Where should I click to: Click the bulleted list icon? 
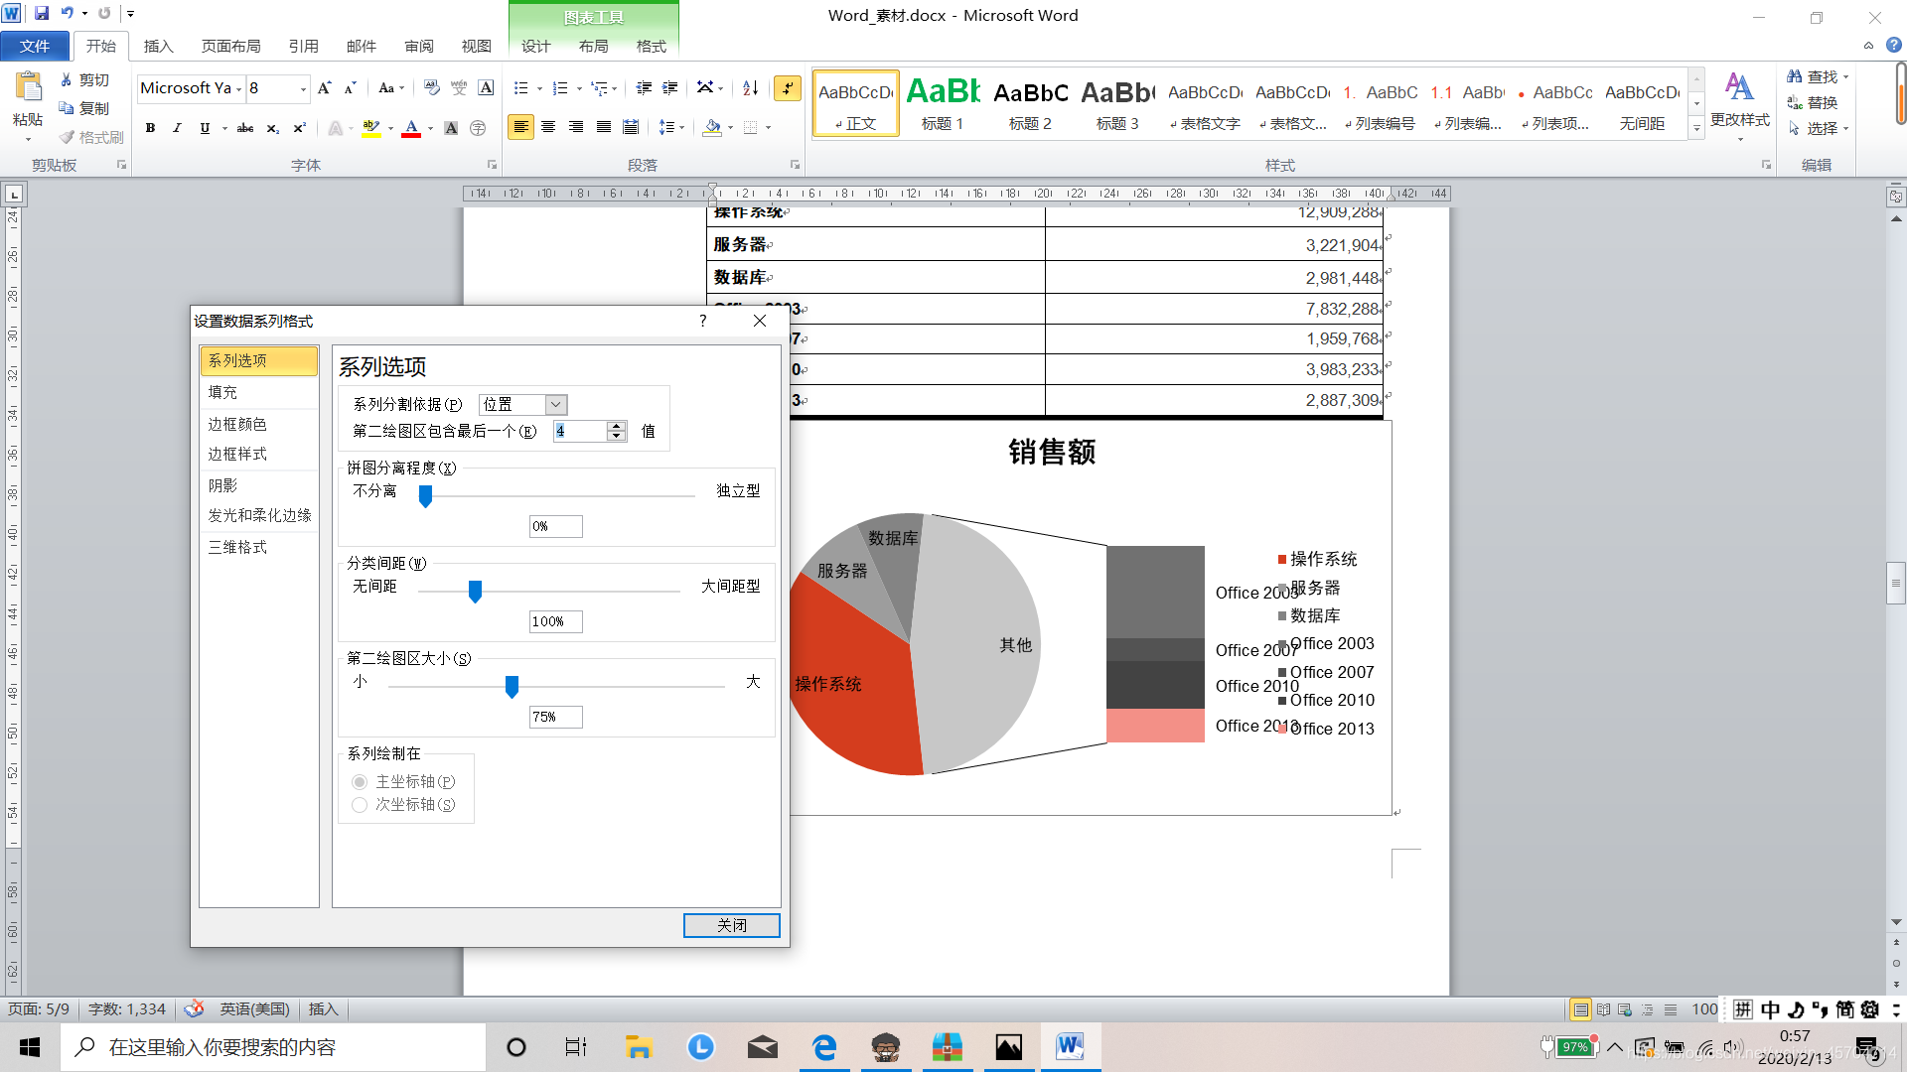pyautogui.click(x=520, y=88)
